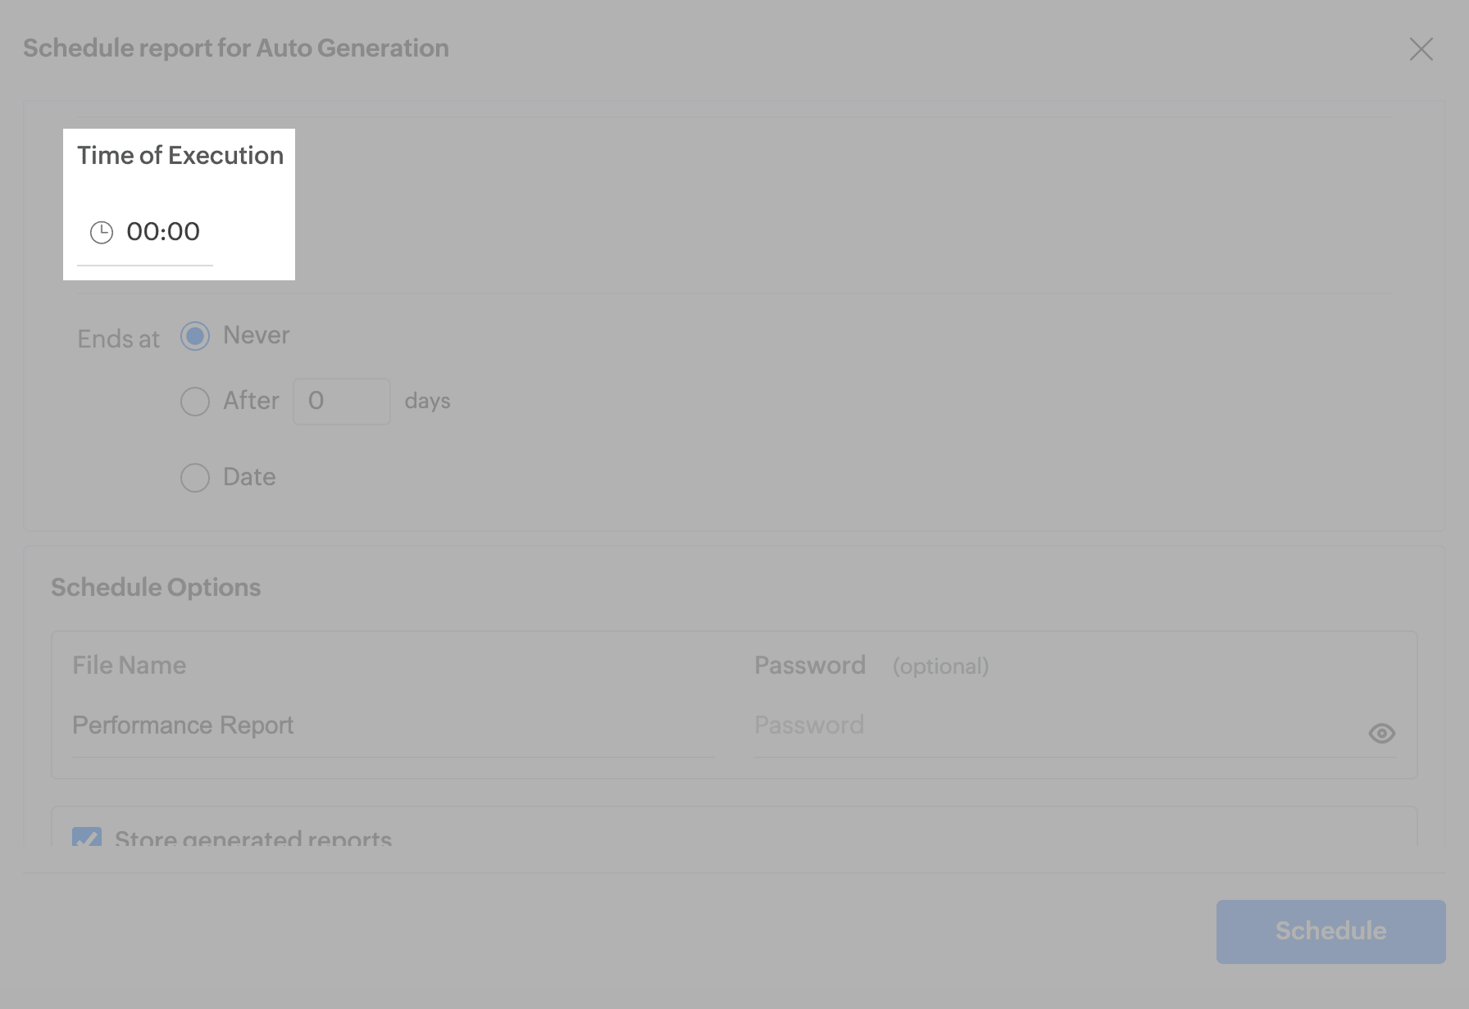The width and height of the screenshot is (1469, 1009).
Task: Click the (optional) text next to Password
Action: (x=941, y=666)
